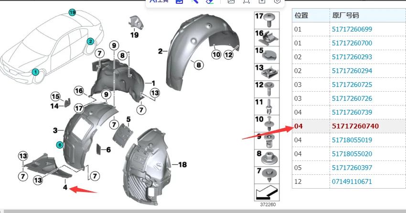406x213 pixels.
Task: Click the 位置 column header
Action: click(301, 16)
